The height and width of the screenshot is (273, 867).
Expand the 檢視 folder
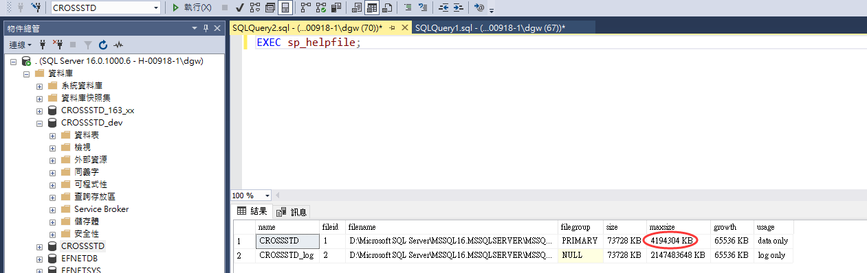[x=52, y=147]
